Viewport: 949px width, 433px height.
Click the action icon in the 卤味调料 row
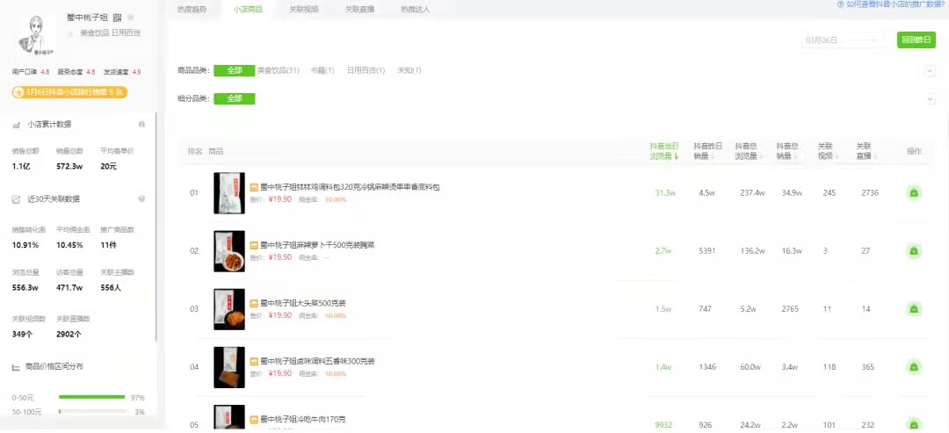point(914,367)
